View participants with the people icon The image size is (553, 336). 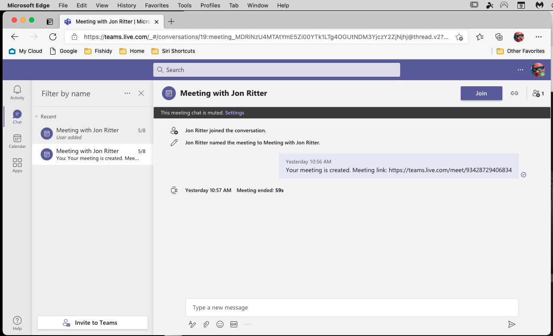(538, 93)
